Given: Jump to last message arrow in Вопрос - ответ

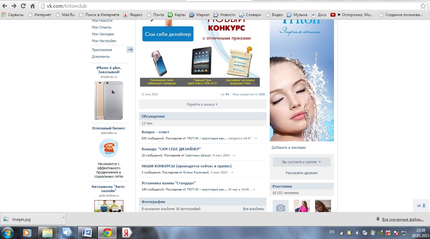Looking at the screenshot, I should pos(255,138).
